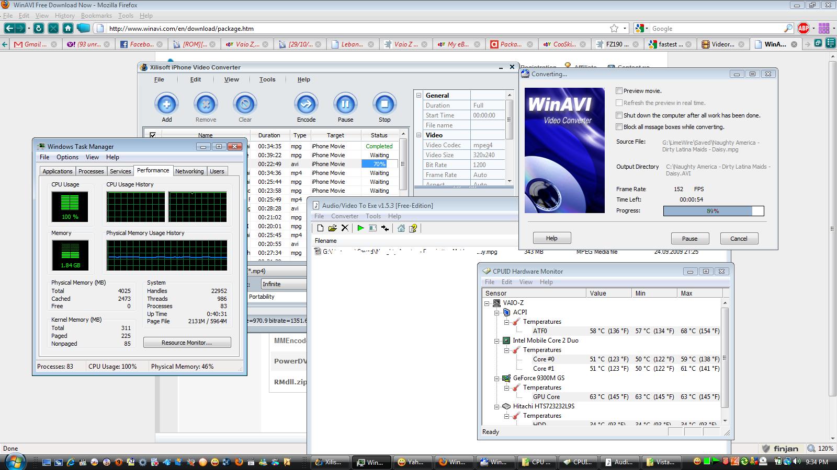
Task: Click the Resource Monitor button
Action: click(187, 343)
